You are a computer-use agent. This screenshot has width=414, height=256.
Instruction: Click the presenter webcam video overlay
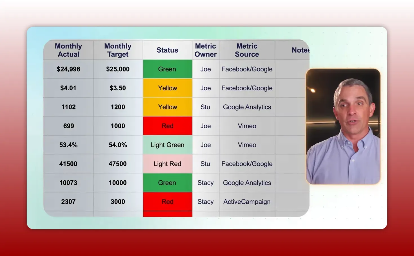coord(343,127)
